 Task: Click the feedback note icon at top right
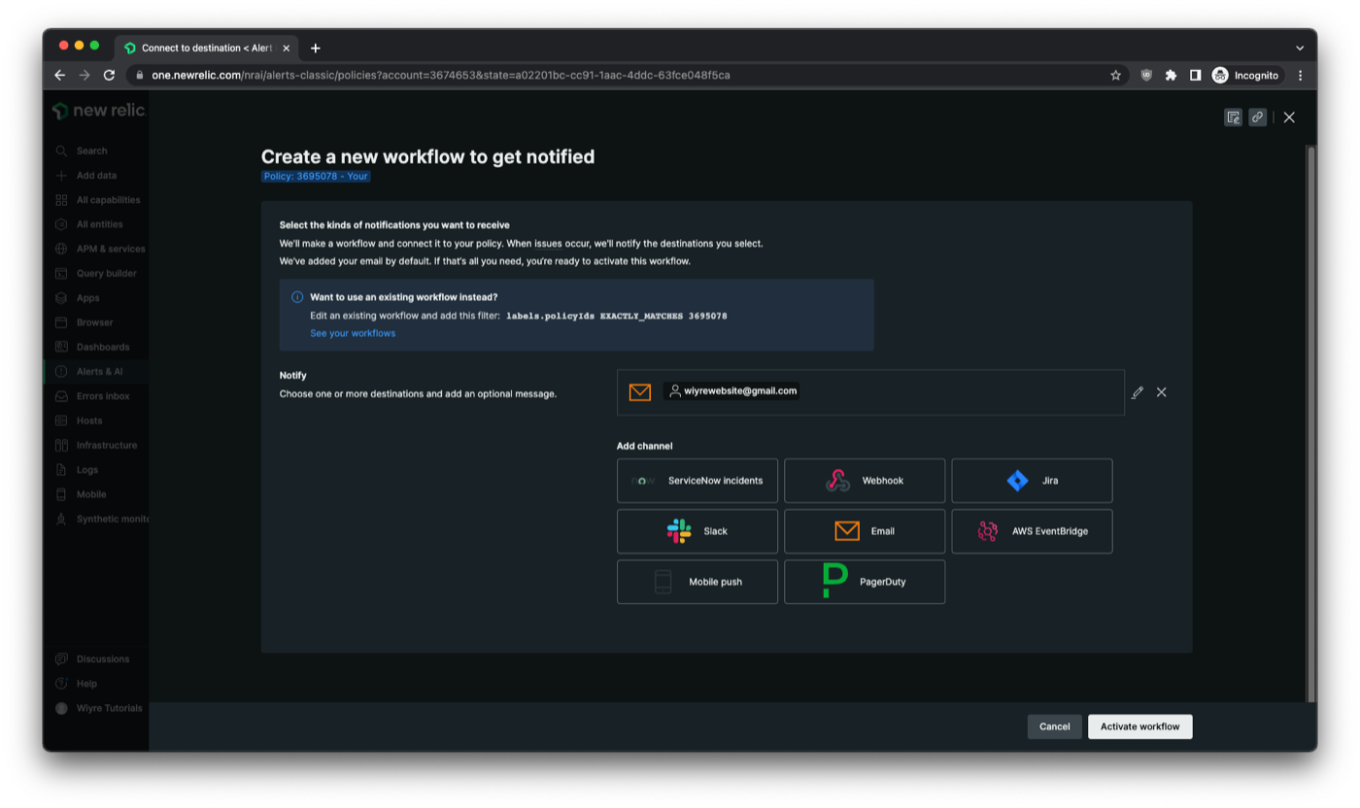pyautogui.click(x=1233, y=118)
